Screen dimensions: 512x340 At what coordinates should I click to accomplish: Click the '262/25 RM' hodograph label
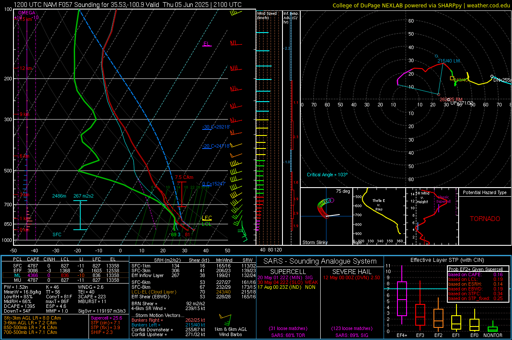coord(451,99)
